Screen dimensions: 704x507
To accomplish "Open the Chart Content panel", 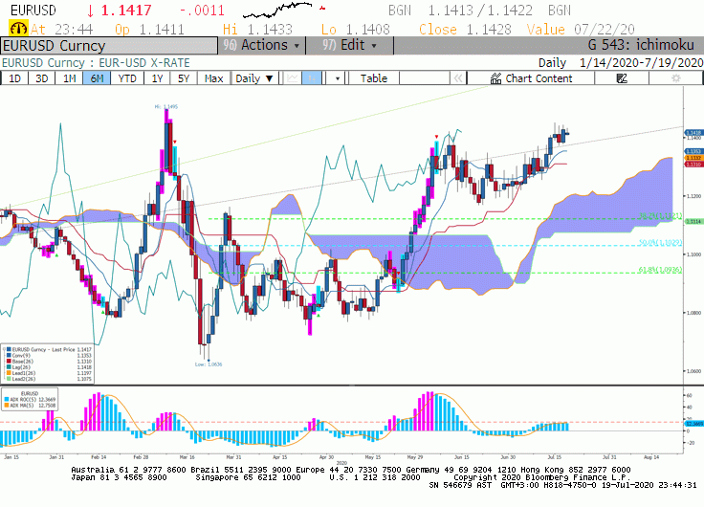I will [531, 78].
